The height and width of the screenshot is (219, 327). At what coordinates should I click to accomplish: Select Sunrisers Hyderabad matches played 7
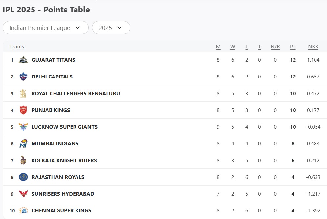tap(218, 194)
